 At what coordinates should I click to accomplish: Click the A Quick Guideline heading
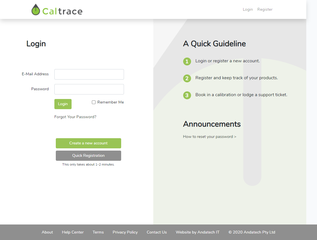[x=214, y=44]
